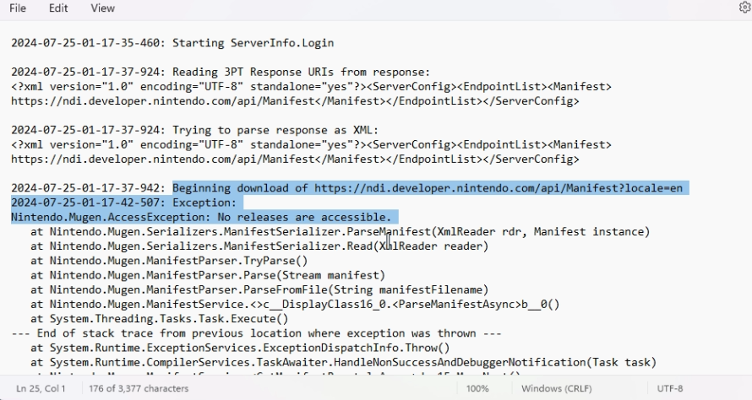Click the line 'ExceptionDispatchInfo.Throw()'
Screen dimensions: 752x400
coord(240,348)
